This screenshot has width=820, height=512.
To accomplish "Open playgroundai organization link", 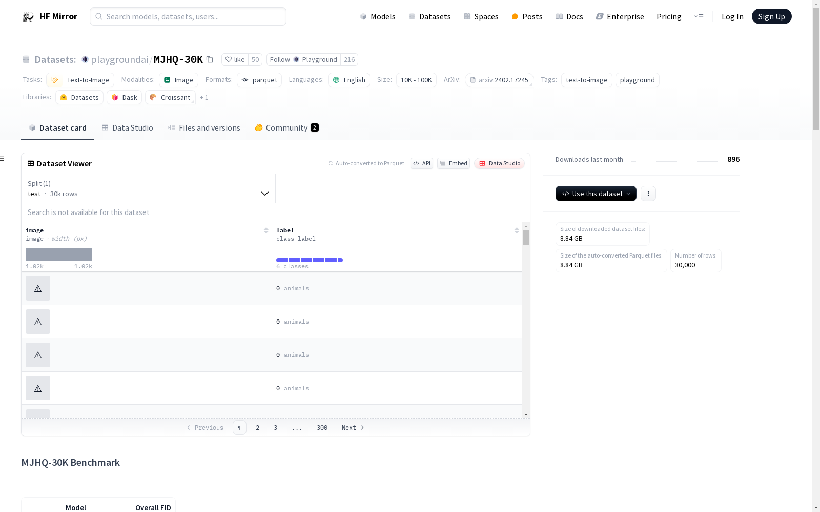I will coord(119,59).
